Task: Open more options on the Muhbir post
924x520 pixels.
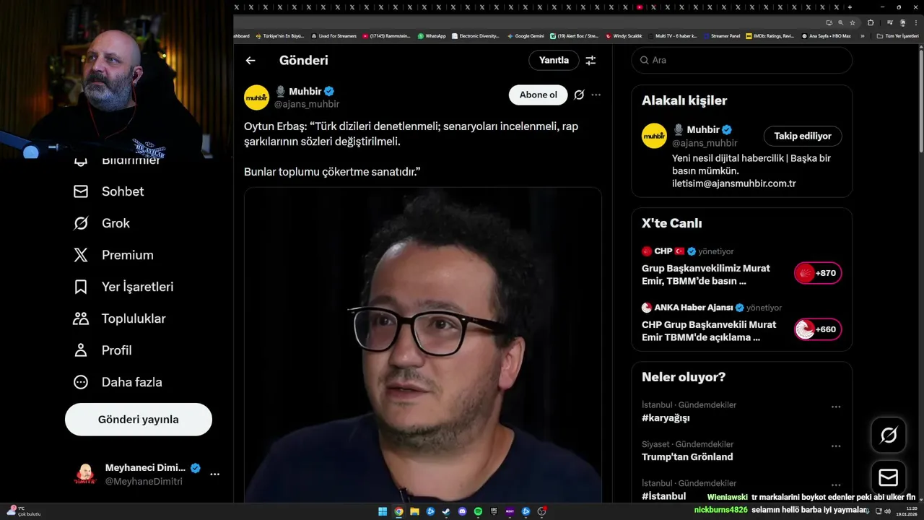Action: (596, 95)
